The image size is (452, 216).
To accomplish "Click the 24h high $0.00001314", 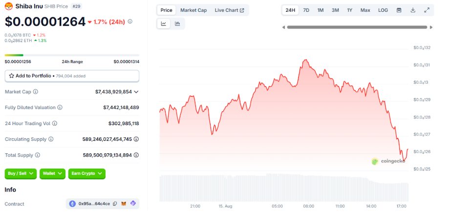I will pos(126,62).
